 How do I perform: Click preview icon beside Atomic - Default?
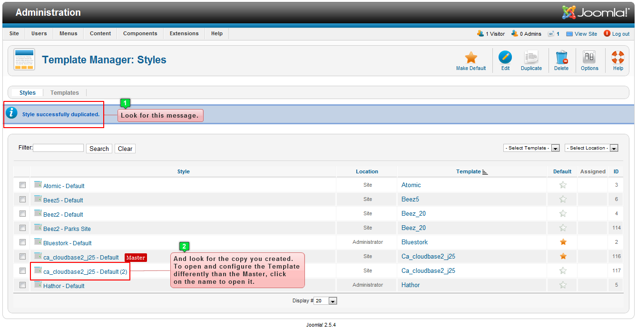[38, 184]
